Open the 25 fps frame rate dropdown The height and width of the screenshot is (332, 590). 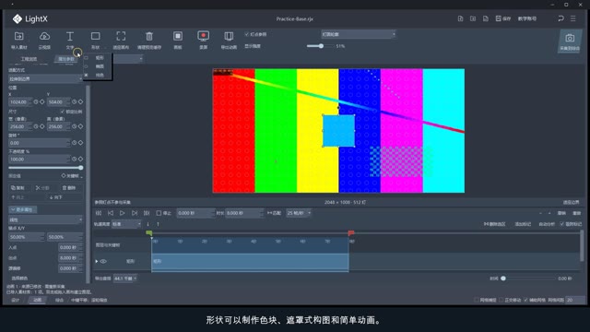click(x=299, y=213)
